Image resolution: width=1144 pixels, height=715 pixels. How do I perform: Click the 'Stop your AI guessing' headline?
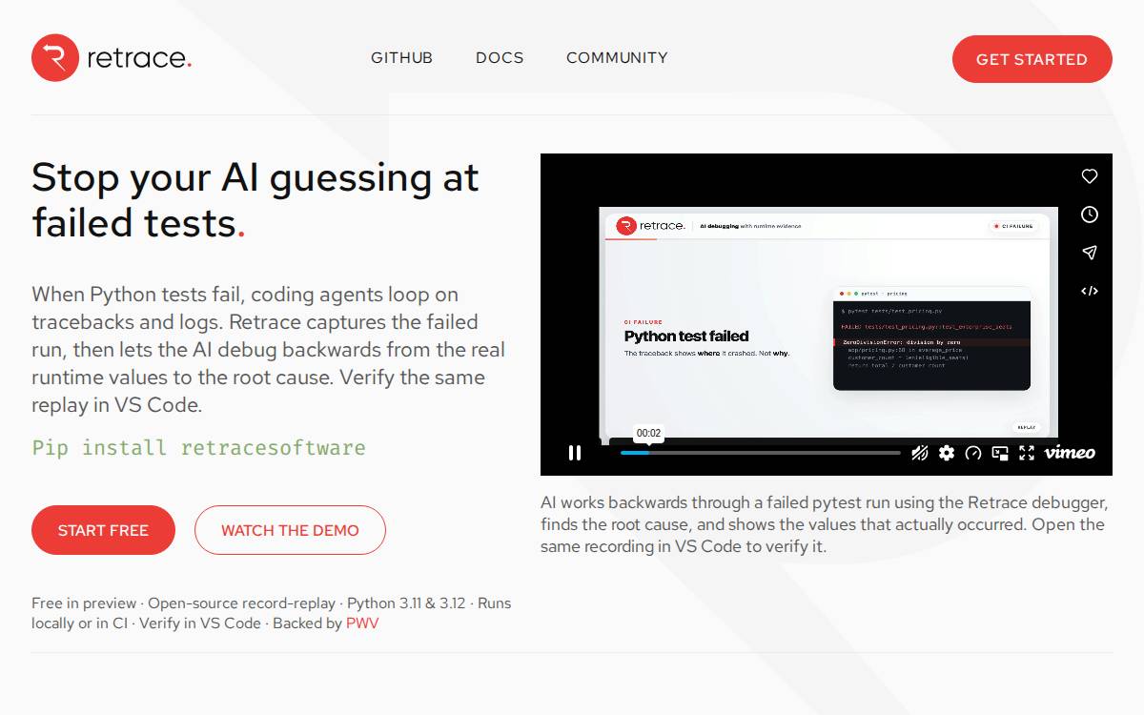[x=255, y=200]
